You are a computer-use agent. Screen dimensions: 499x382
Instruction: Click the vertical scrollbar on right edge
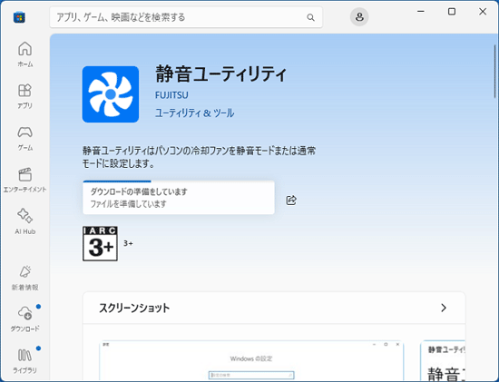(495, 72)
